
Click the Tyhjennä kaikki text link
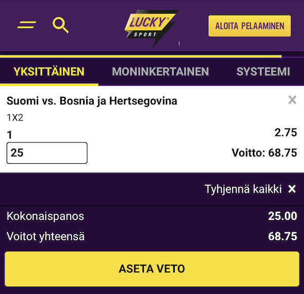coord(243,189)
